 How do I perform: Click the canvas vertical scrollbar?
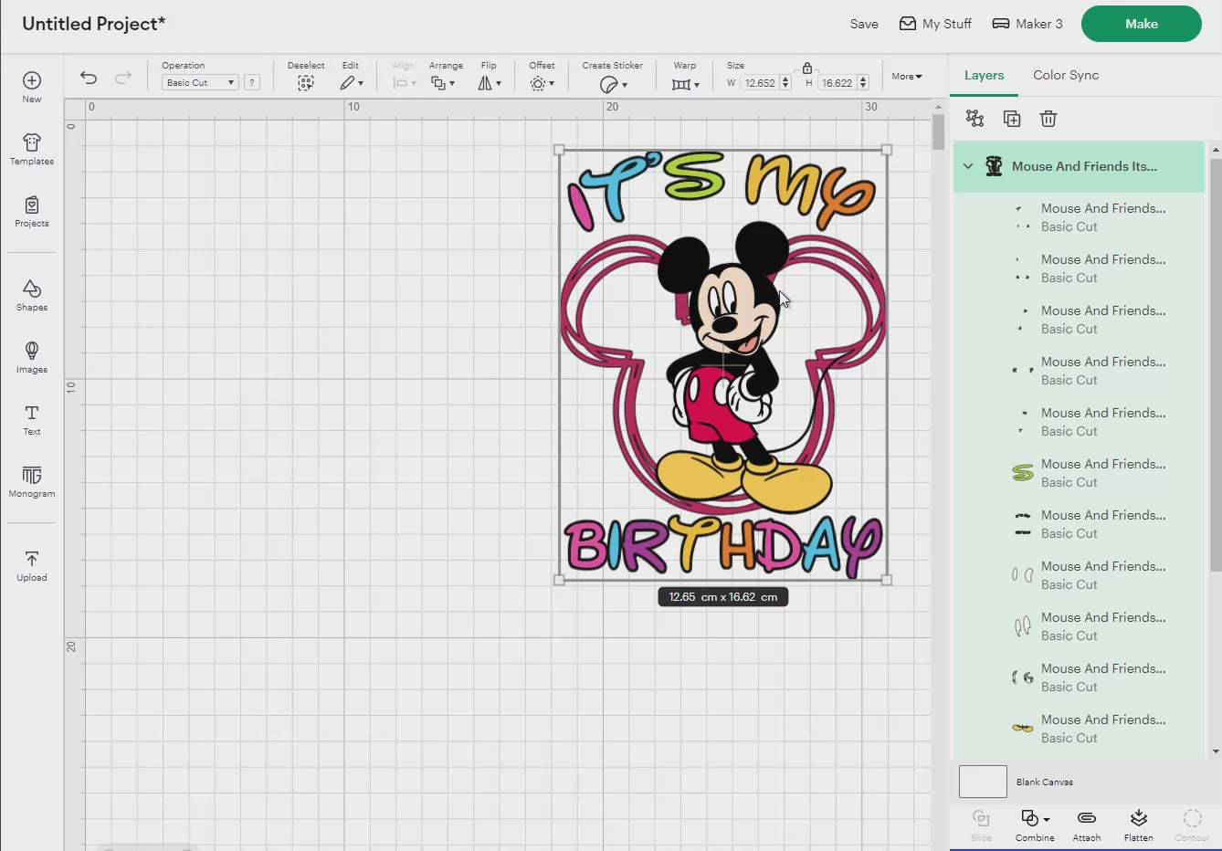pos(938,133)
